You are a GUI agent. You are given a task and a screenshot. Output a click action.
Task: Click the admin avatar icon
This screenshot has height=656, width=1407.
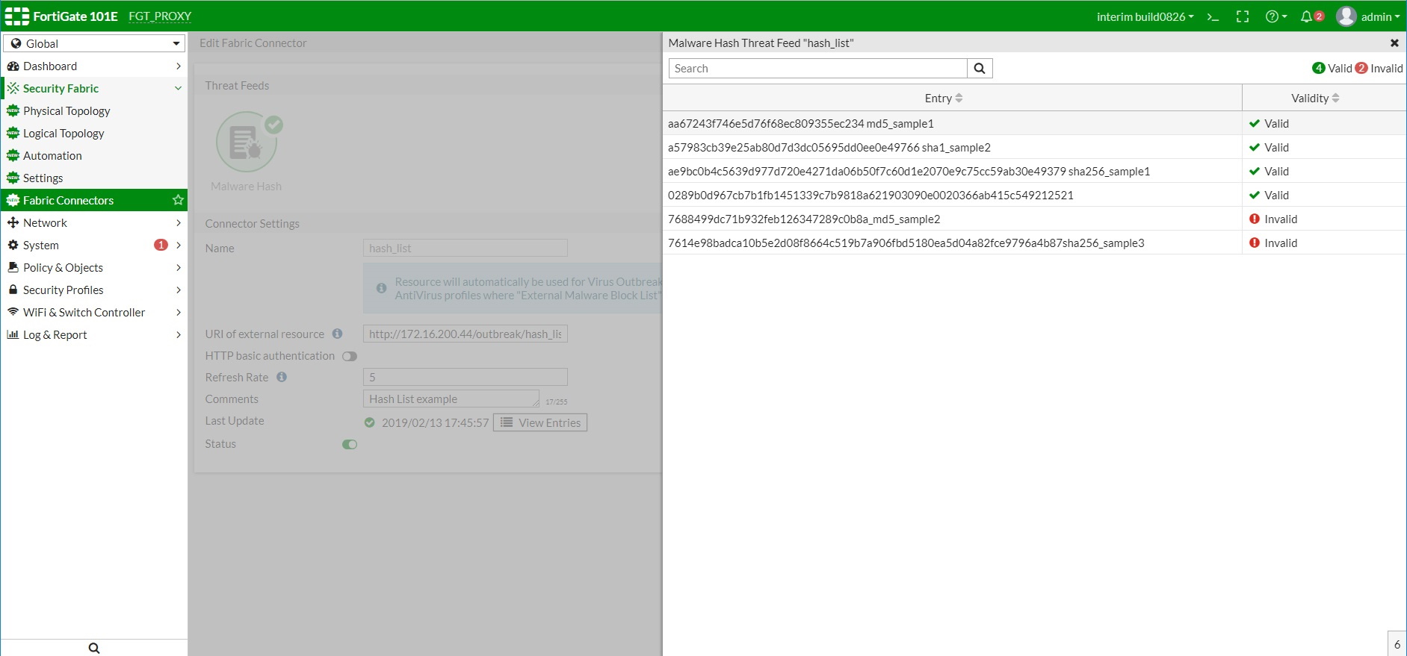pos(1346,16)
